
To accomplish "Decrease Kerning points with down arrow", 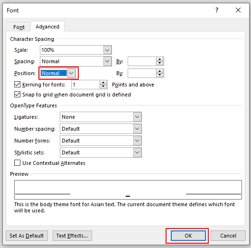I will (103, 86).
